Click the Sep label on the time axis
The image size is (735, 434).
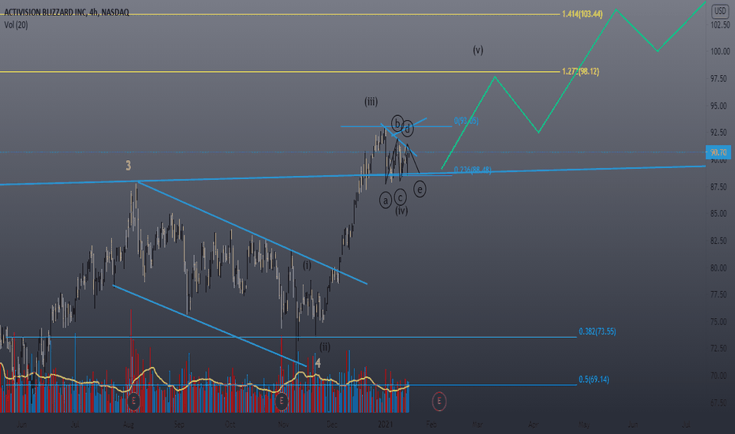179,425
